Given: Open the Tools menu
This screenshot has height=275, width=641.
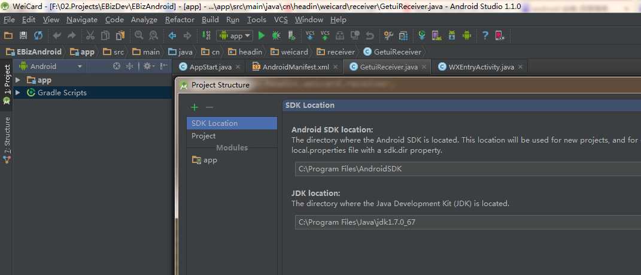Looking at the screenshot, I should [257, 20].
